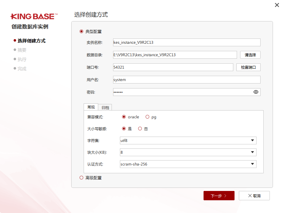Switch to the 常规 tab
The width and height of the screenshot is (281, 213).
91,107
